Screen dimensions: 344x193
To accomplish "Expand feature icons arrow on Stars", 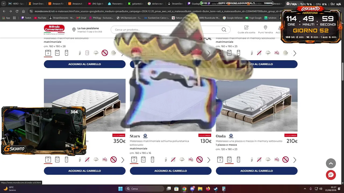I will (x=209, y=160).
